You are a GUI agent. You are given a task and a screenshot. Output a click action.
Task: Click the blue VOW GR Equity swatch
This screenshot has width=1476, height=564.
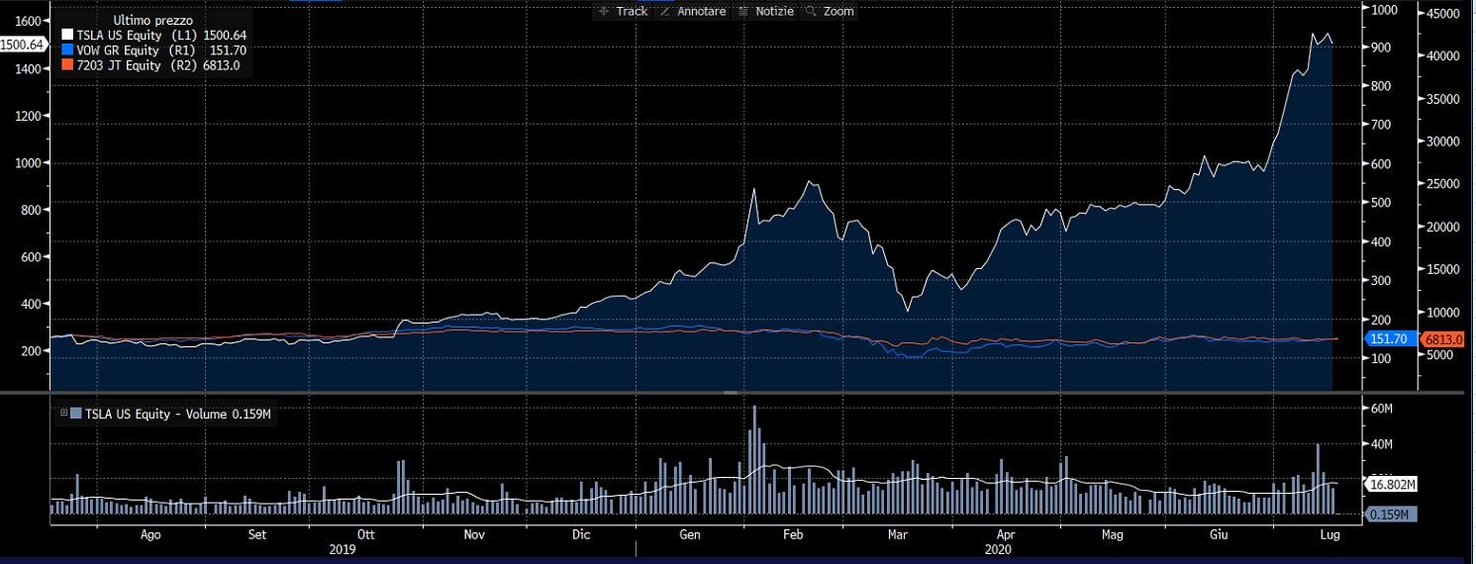pos(68,49)
